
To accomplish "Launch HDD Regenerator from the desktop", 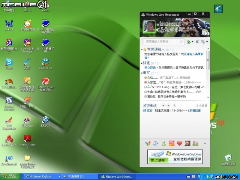I will click(9, 123).
